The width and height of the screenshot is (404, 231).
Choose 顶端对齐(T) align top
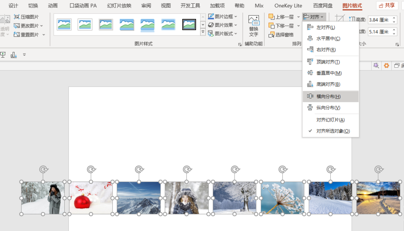click(x=331, y=62)
